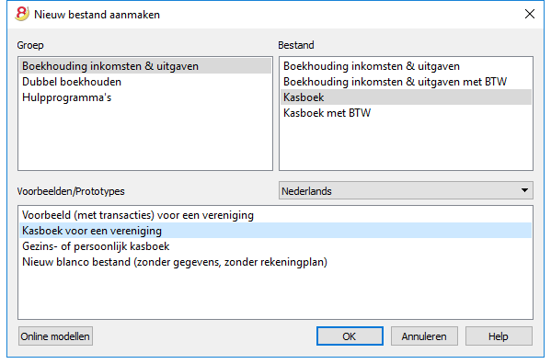Viewport: 551px width, 364px height.
Task: Open the Help button
Action: pyautogui.click(x=499, y=336)
